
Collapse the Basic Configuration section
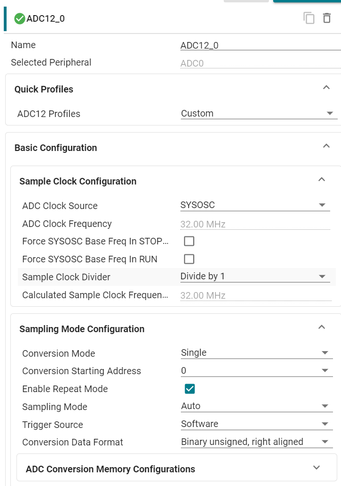click(326, 146)
